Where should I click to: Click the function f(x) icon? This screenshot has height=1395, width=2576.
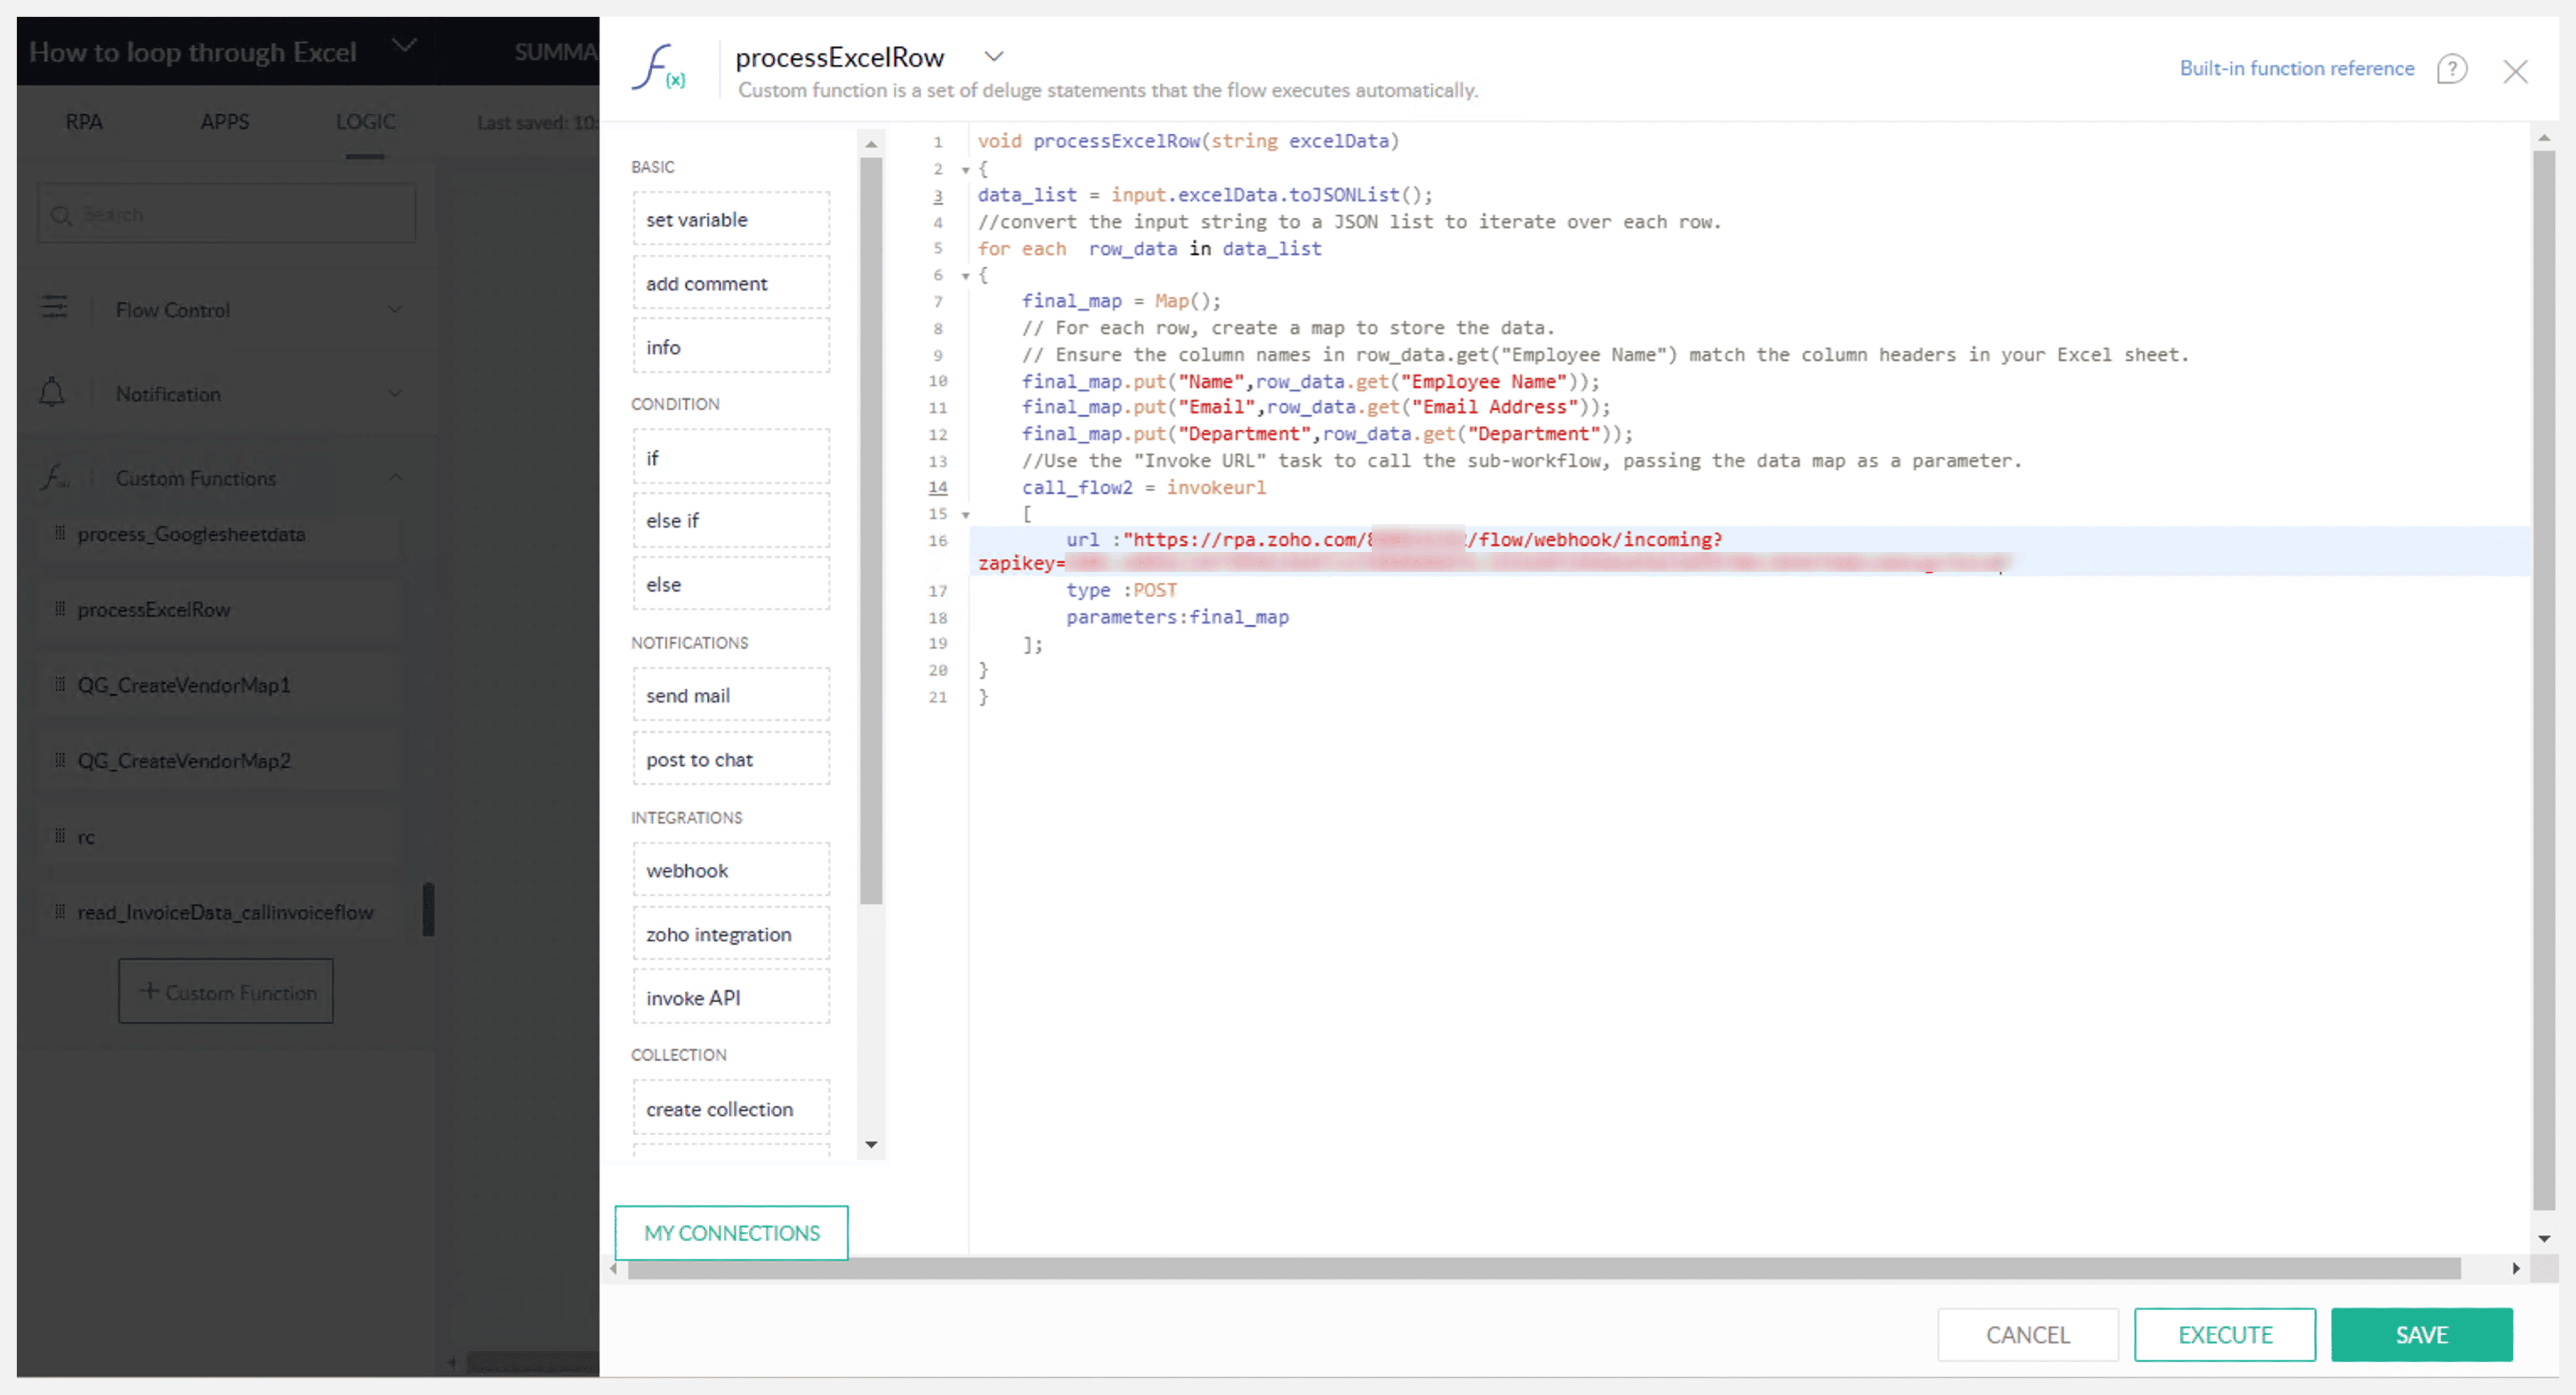point(658,68)
